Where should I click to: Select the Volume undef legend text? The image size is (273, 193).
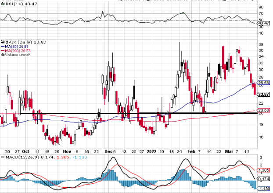click(18, 55)
